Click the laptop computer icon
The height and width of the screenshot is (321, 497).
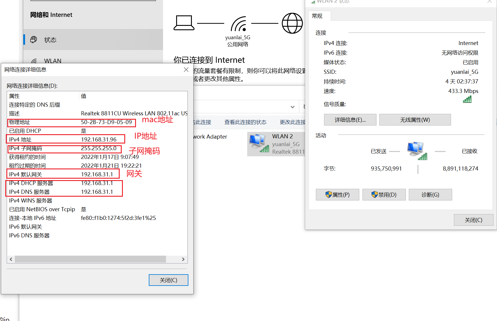184,23
